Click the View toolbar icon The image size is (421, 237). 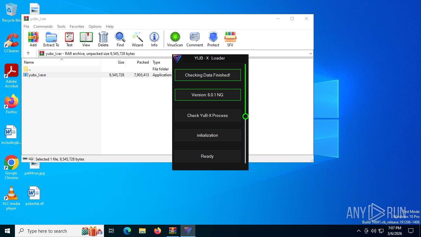[x=86, y=39]
